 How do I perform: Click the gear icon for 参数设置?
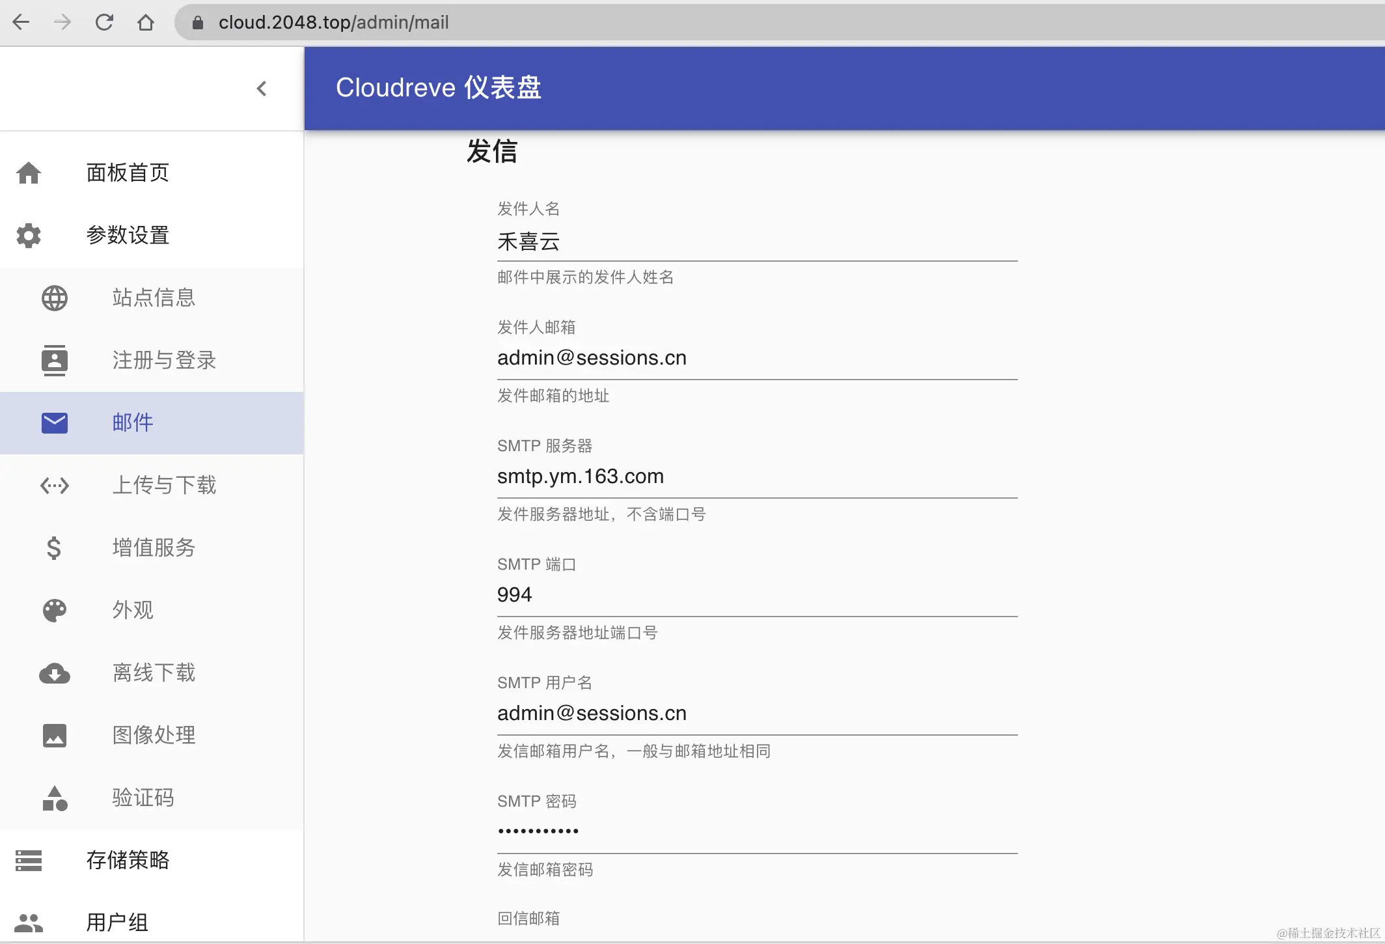click(29, 235)
